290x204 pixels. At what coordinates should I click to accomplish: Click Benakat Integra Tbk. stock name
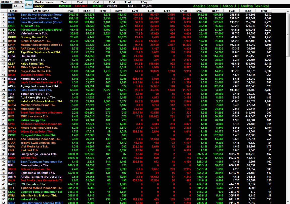click(x=35, y=165)
